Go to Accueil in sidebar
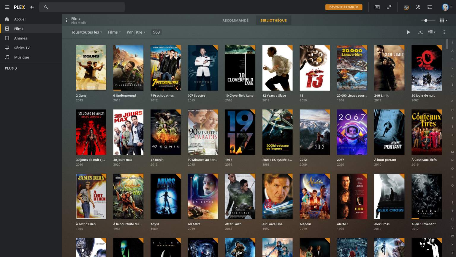Viewport: 456px width, 257px height. [x=31, y=19]
